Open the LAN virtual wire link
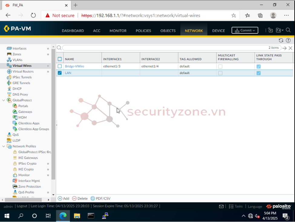The image size is (295, 222). coord(68,73)
